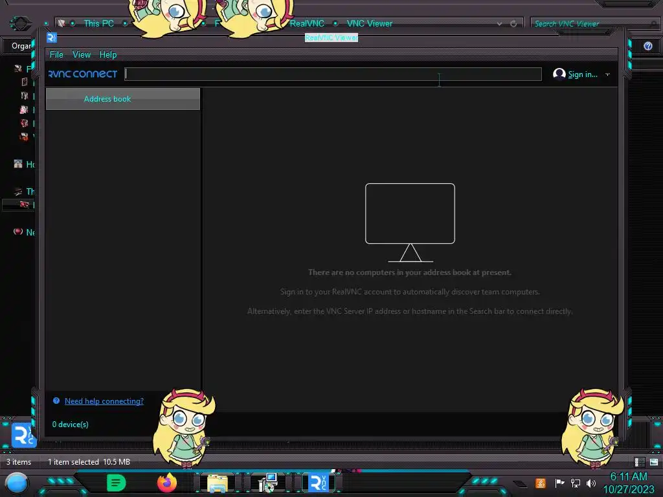The image size is (663, 497).
Task: Open the green notes app on taskbar
Action: [117, 483]
